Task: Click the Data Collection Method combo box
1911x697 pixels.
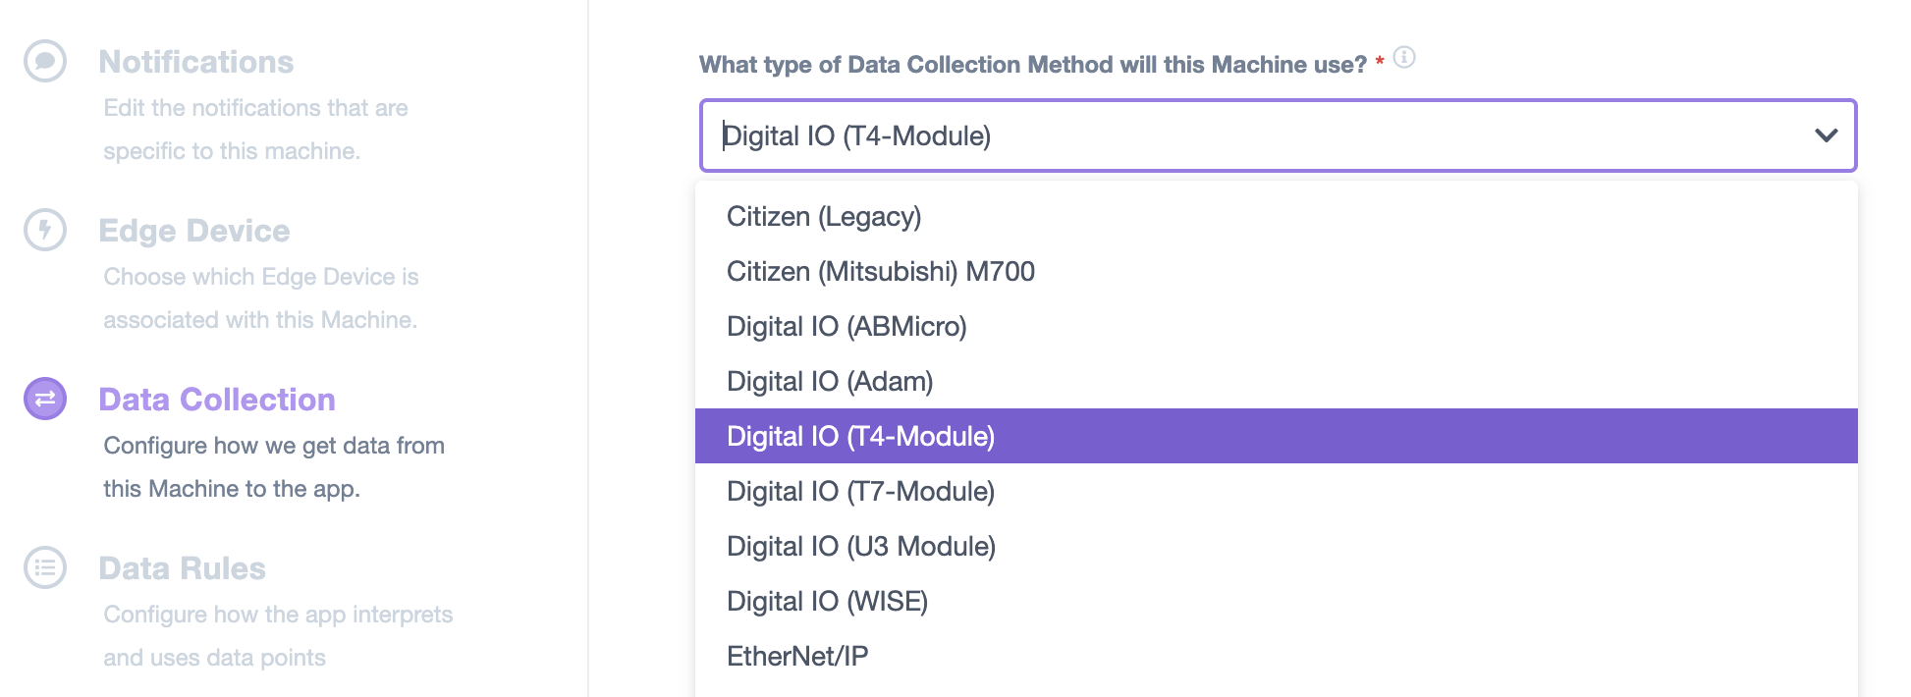Action: (1278, 135)
